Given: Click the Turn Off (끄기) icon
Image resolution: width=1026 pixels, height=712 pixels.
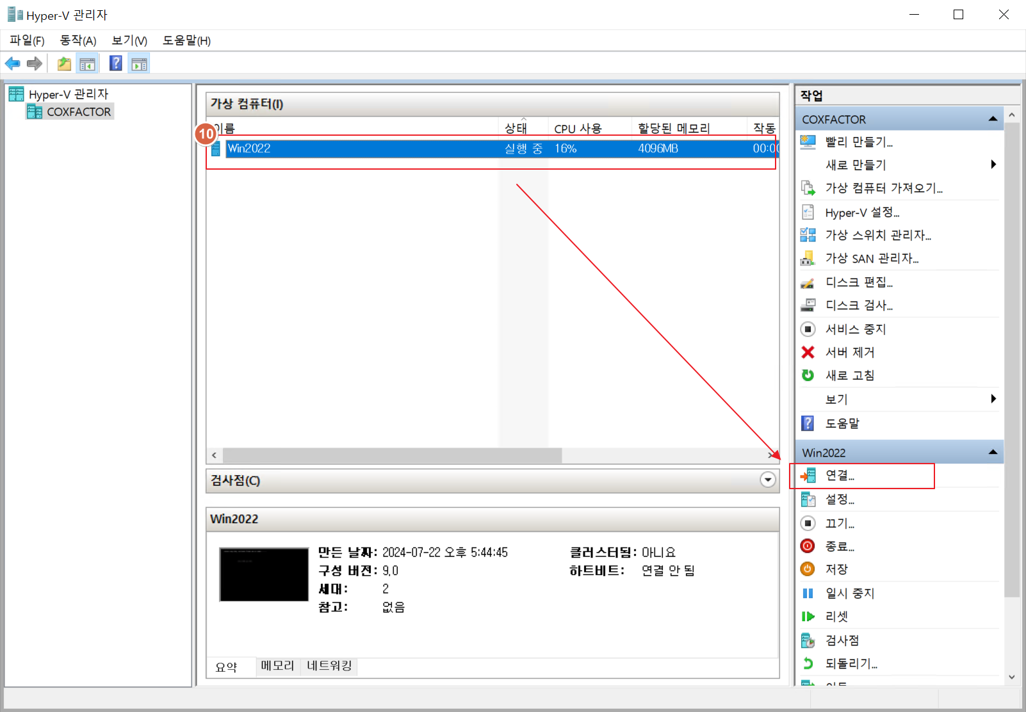Looking at the screenshot, I should 808,523.
